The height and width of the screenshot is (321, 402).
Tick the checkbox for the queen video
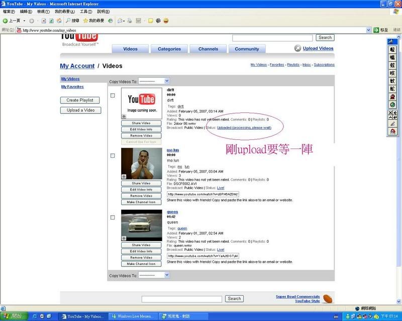click(x=113, y=217)
